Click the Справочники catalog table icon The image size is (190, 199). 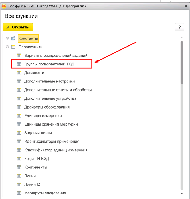tap(13, 47)
